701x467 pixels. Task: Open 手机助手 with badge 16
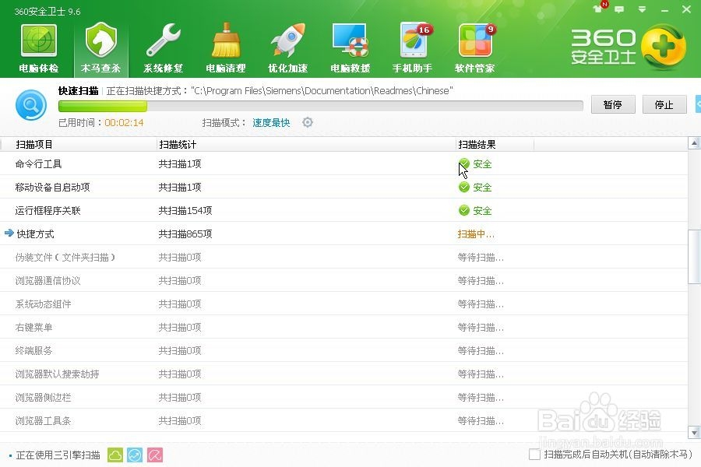tap(412, 47)
